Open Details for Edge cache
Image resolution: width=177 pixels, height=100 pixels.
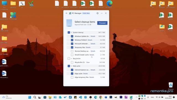85,74
